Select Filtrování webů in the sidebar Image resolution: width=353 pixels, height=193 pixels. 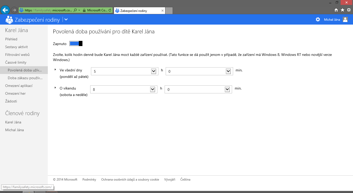pos(17,55)
